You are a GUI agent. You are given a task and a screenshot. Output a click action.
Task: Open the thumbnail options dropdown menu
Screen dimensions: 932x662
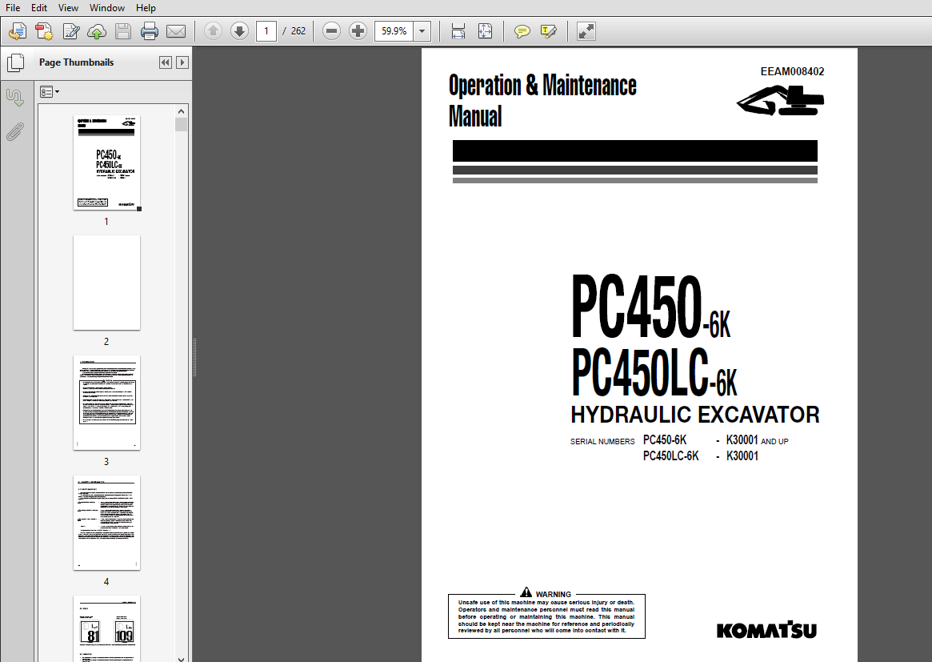pos(50,91)
